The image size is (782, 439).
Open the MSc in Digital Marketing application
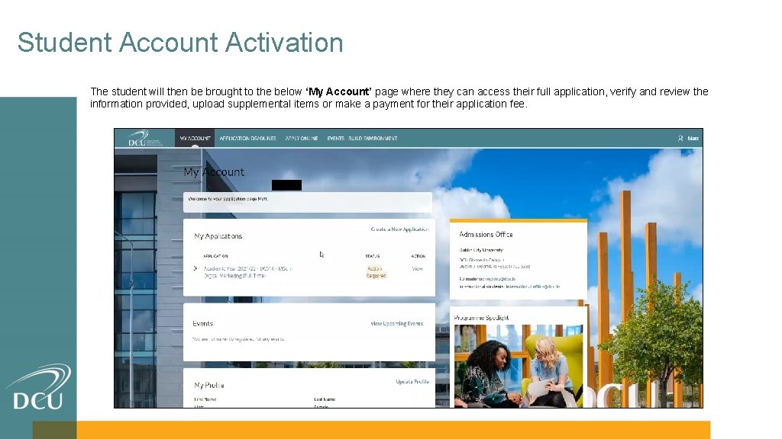[x=248, y=272]
